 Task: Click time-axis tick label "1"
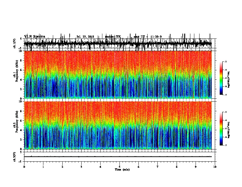pyautogui.click(x=43, y=167)
